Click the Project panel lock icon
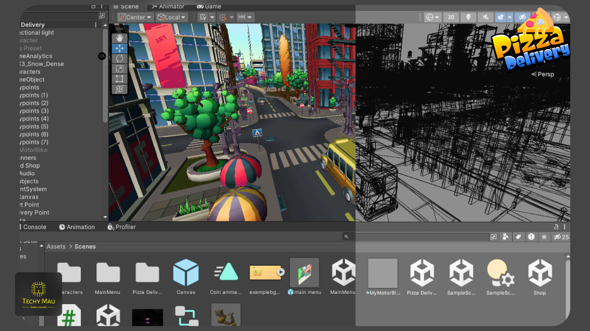 coord(556,227)
